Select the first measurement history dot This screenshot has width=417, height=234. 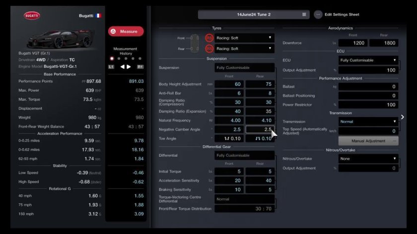click(x=112, y=58)
